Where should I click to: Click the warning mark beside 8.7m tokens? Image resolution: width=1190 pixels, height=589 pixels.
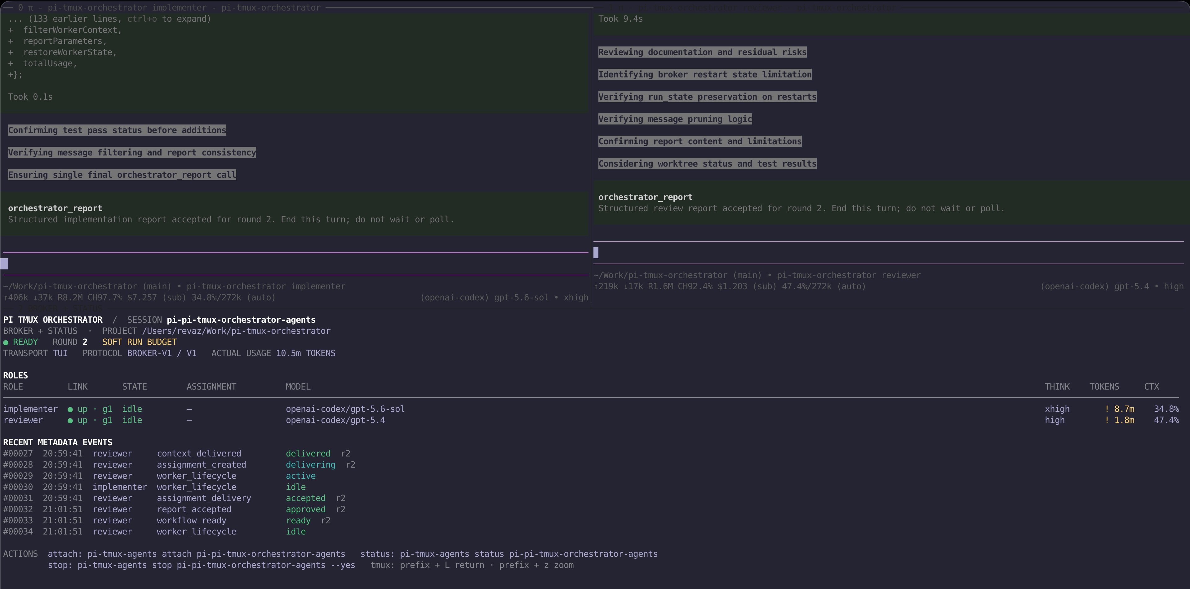[1107, 409]
